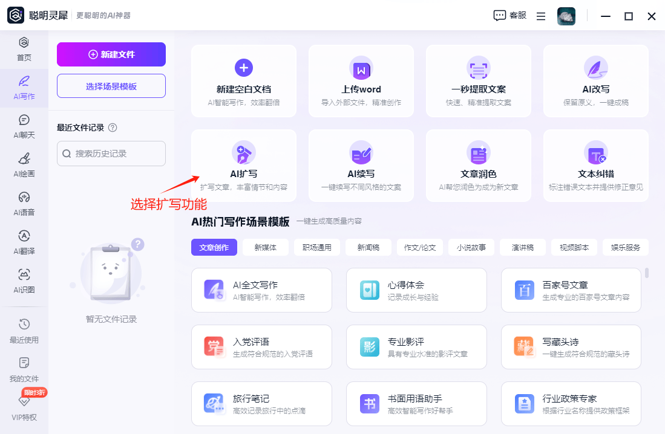Switch to the 演讲稿 tab
665x434 pixels.
coord(523,247)
